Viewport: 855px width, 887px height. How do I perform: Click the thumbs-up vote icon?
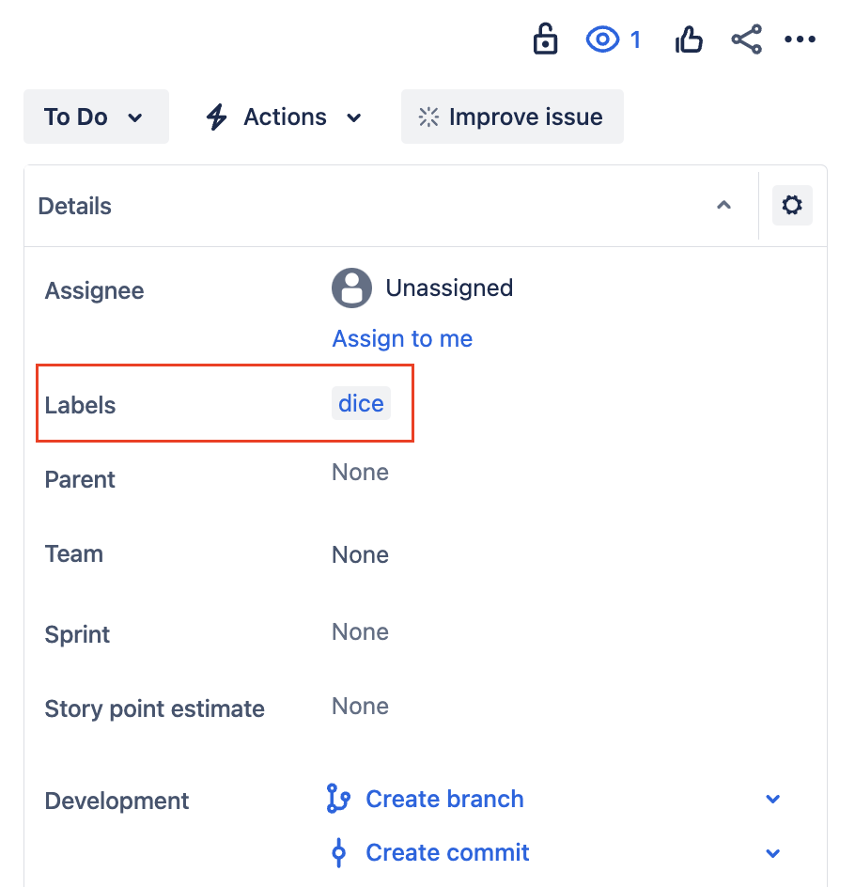689,39
